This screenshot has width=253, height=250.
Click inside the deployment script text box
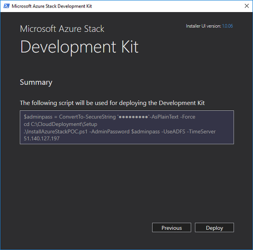tap(126, 127)
